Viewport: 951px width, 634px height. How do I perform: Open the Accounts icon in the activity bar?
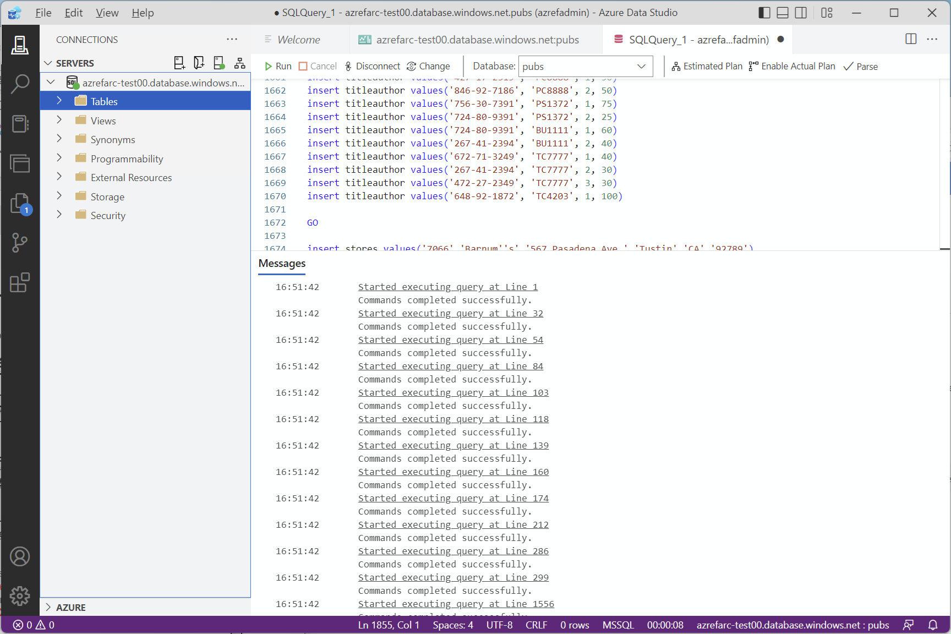pyautogui.click(x=20, y=556)
